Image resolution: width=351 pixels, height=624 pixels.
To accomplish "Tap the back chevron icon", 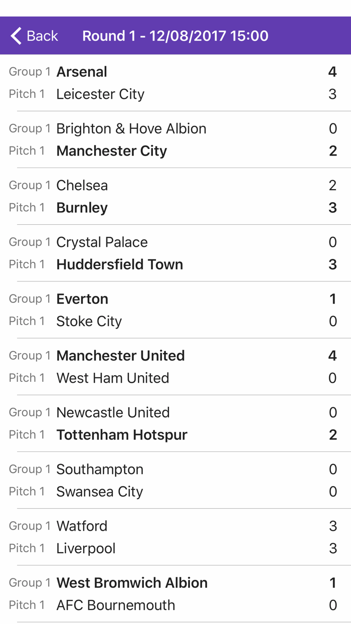I will click(x=15, y=35).
